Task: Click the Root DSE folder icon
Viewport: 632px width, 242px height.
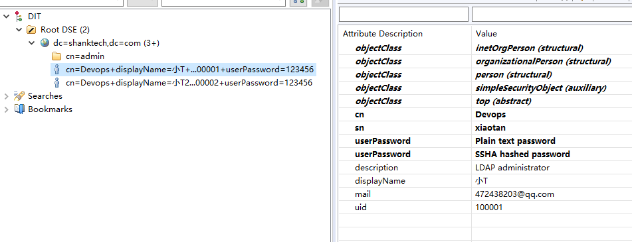Action: [31, 30]
